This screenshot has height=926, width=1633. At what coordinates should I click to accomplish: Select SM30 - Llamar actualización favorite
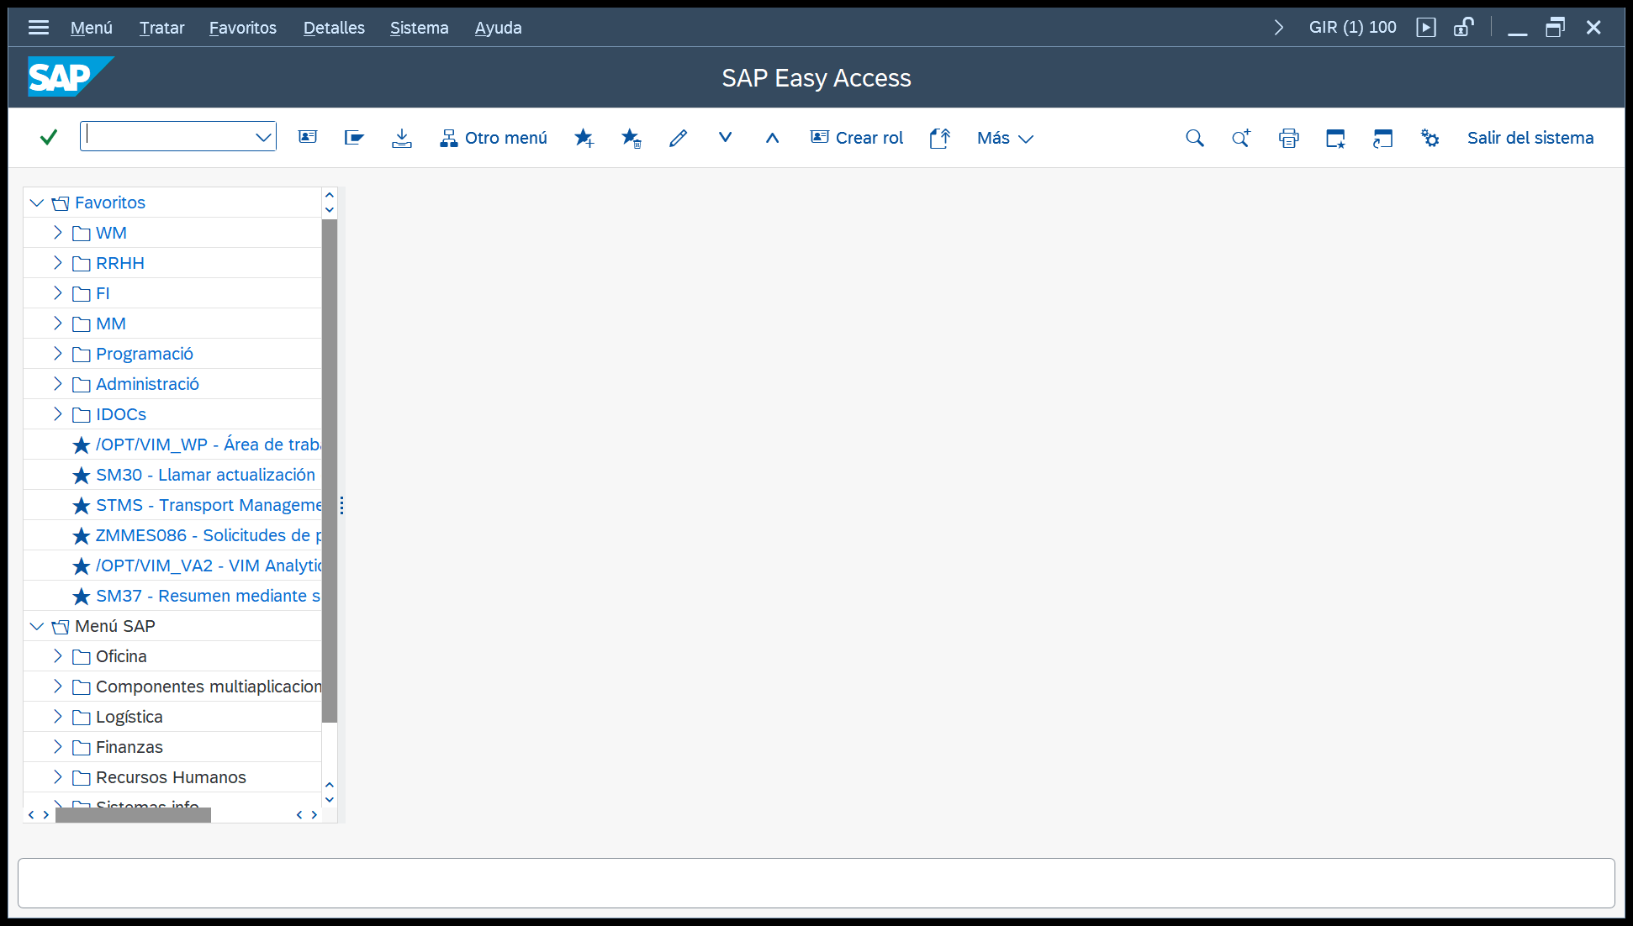click(x=205, y=475)
